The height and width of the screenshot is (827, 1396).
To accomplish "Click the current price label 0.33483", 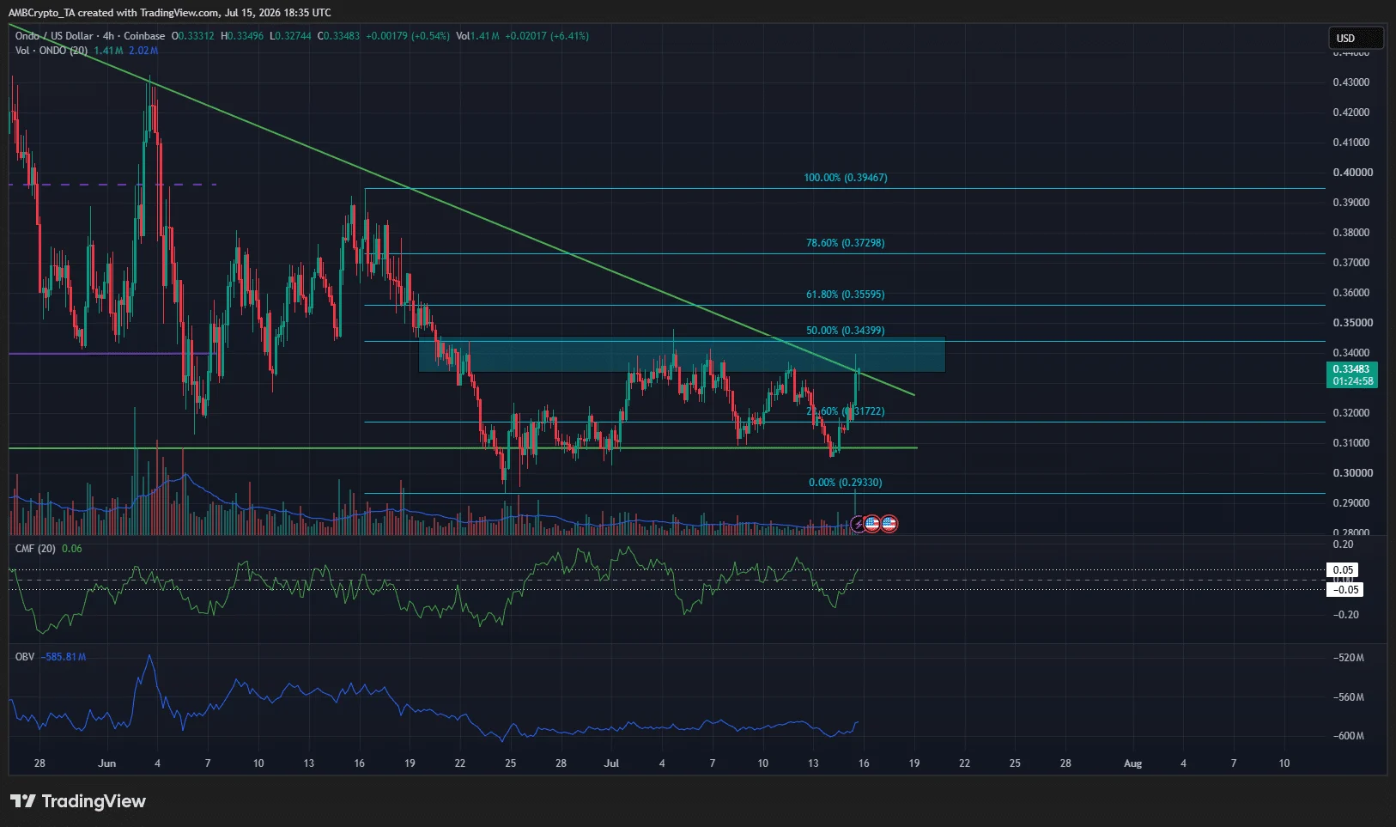I will tap(1351, 369).
